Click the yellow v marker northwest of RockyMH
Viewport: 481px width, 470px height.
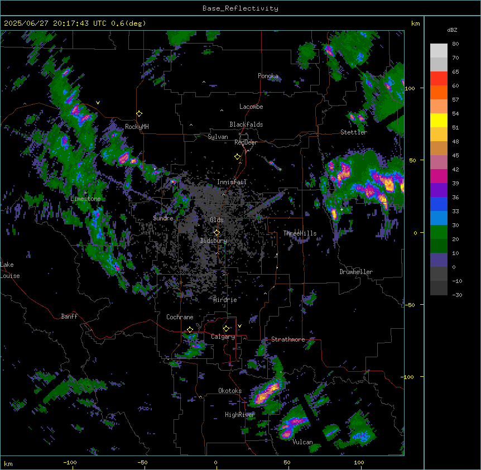coord(98,103)
